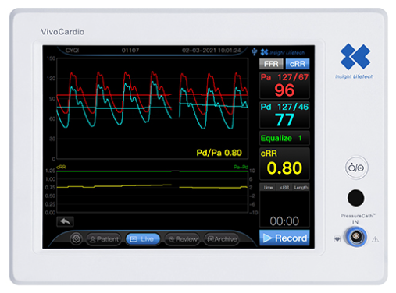Open the Patient tab
Viewport: 396px width, 293px height.
coord(104,239)
